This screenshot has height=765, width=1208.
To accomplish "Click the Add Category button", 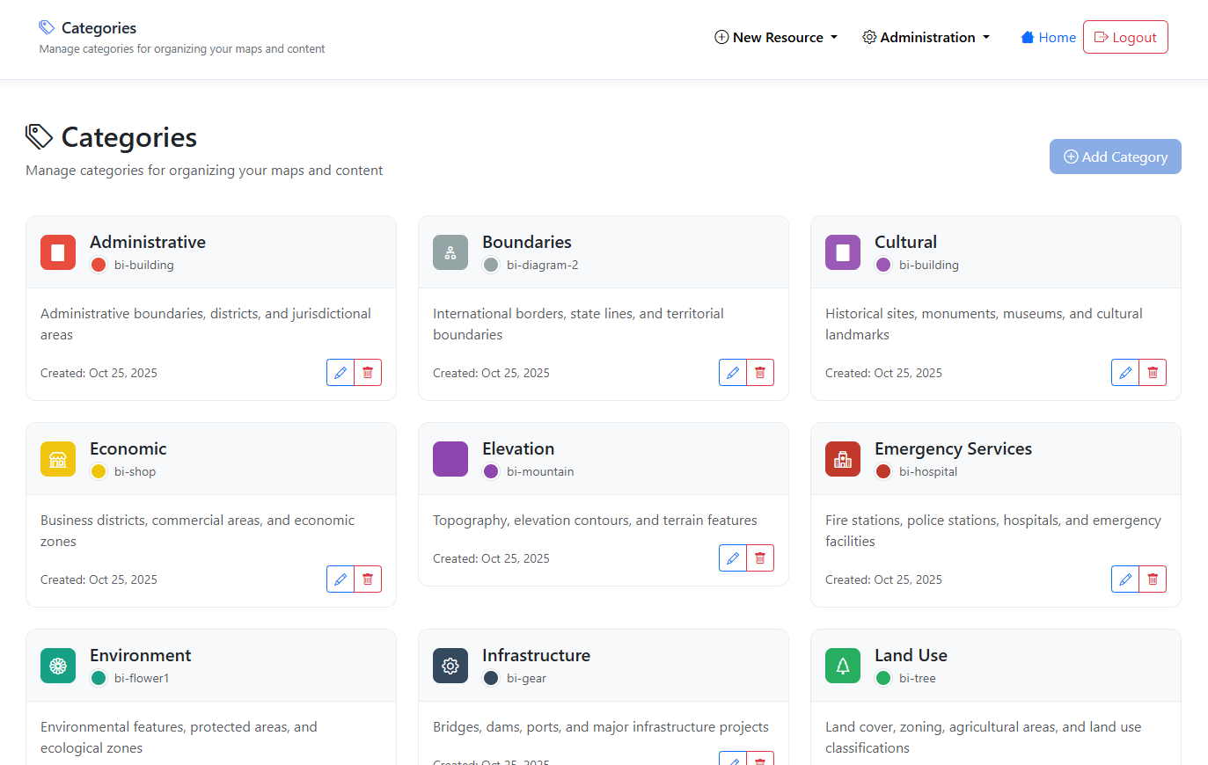I will [1115, 157].
